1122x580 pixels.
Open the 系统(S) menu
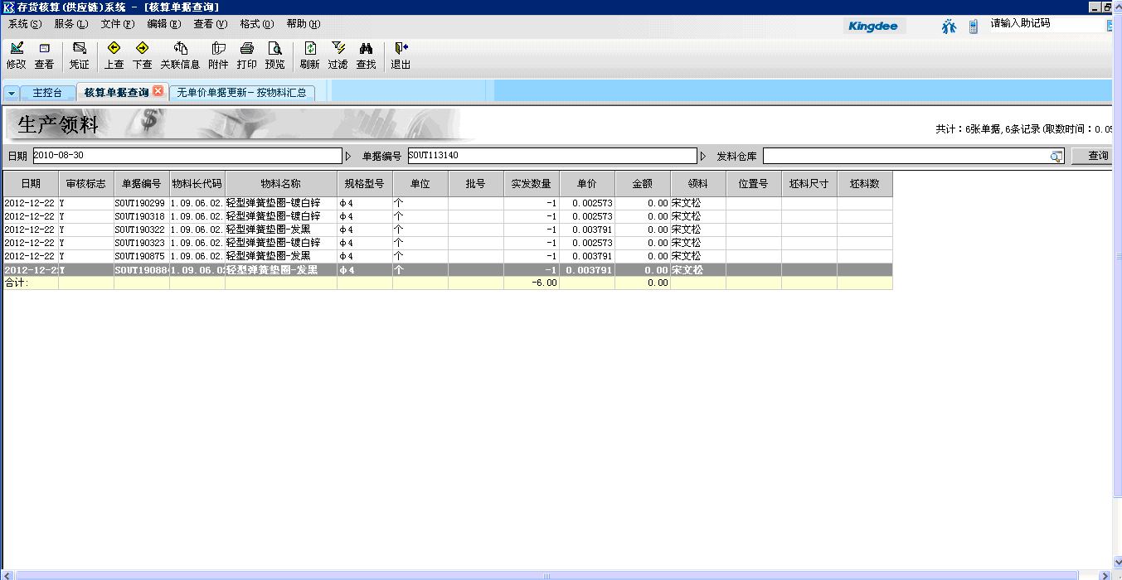24,24
